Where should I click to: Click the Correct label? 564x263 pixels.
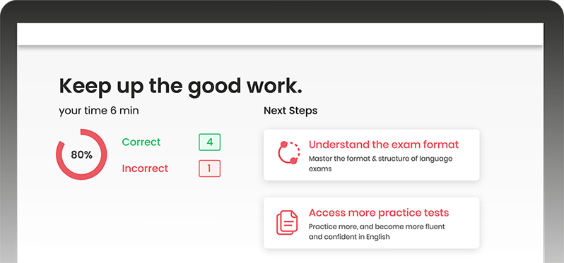click(141, 142)
